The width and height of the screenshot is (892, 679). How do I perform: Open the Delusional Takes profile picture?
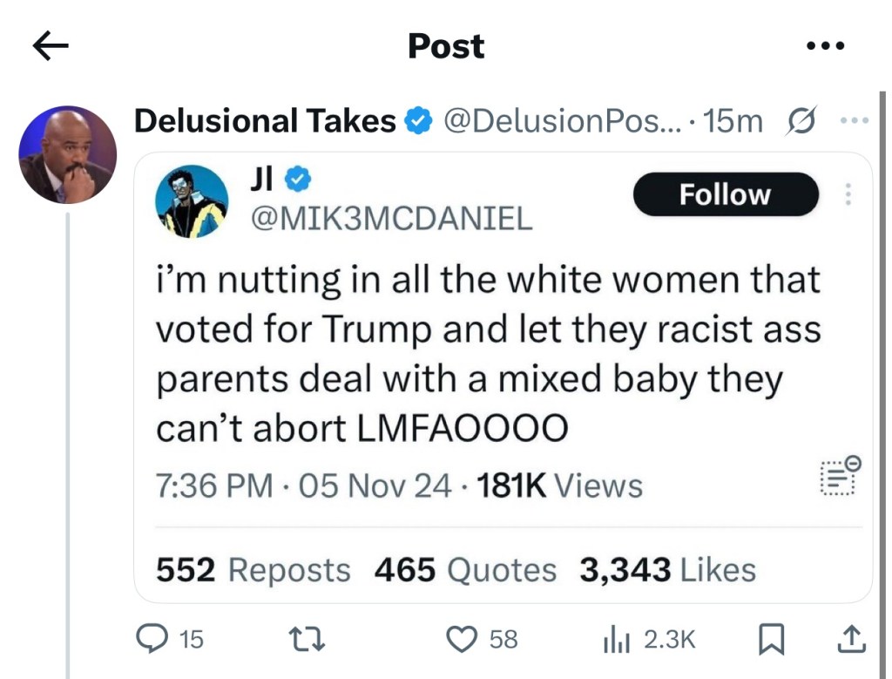68,155
